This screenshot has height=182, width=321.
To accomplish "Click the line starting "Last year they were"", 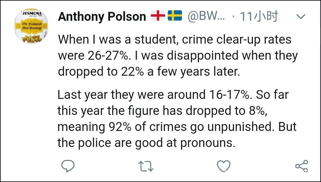I will coord(173,95).
